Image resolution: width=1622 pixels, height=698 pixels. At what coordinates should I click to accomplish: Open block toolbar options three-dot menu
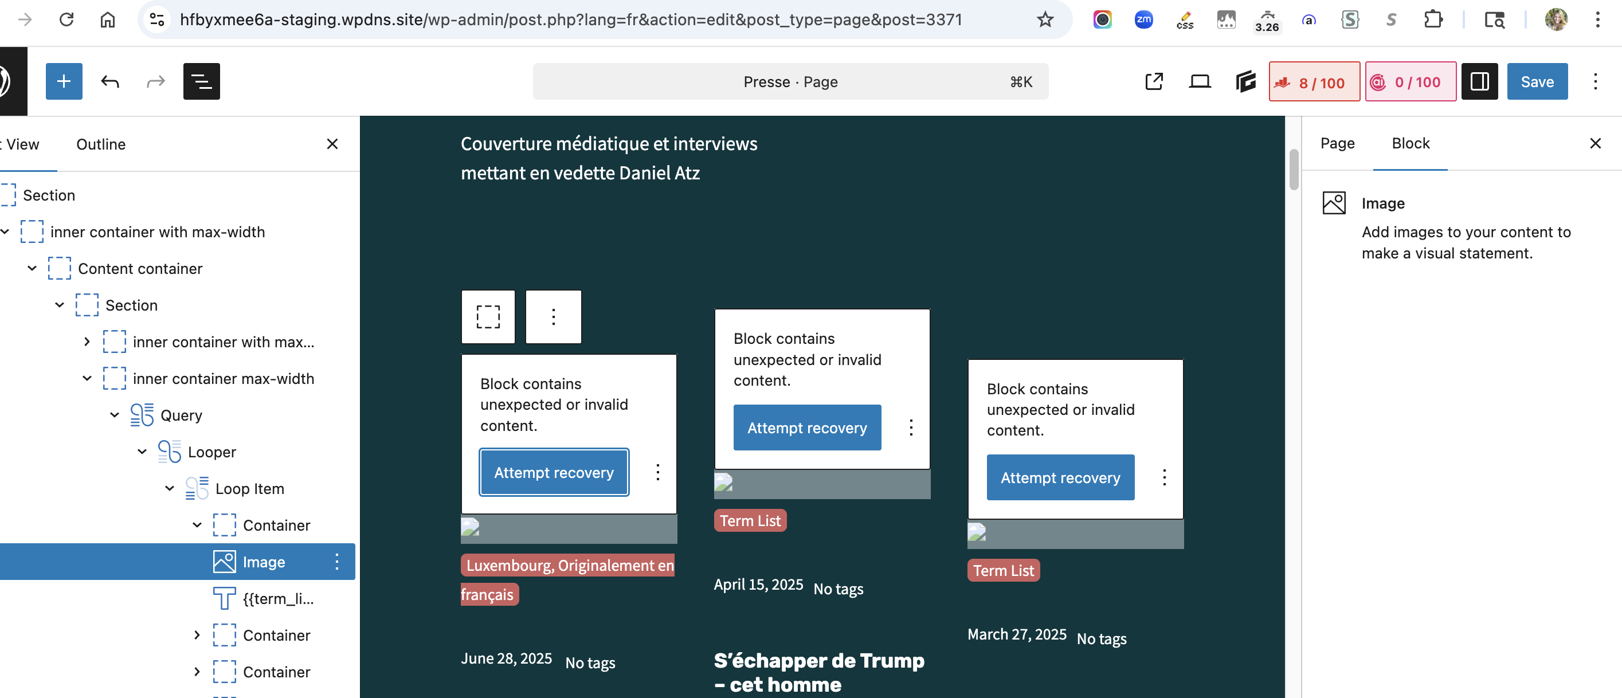(553, 316)
